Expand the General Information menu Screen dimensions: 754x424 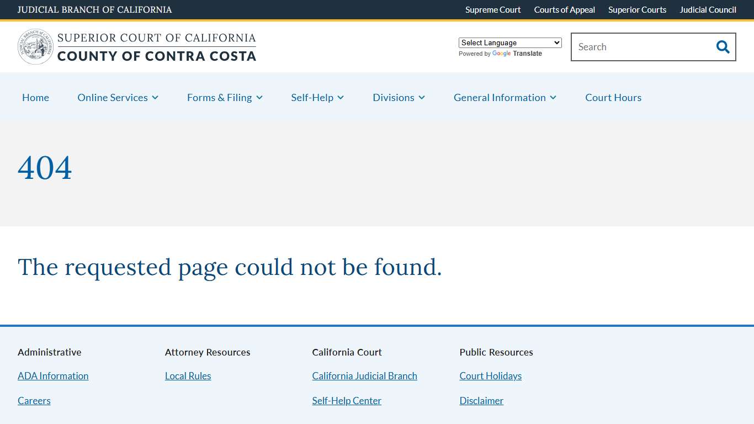(x=505, y=97)
